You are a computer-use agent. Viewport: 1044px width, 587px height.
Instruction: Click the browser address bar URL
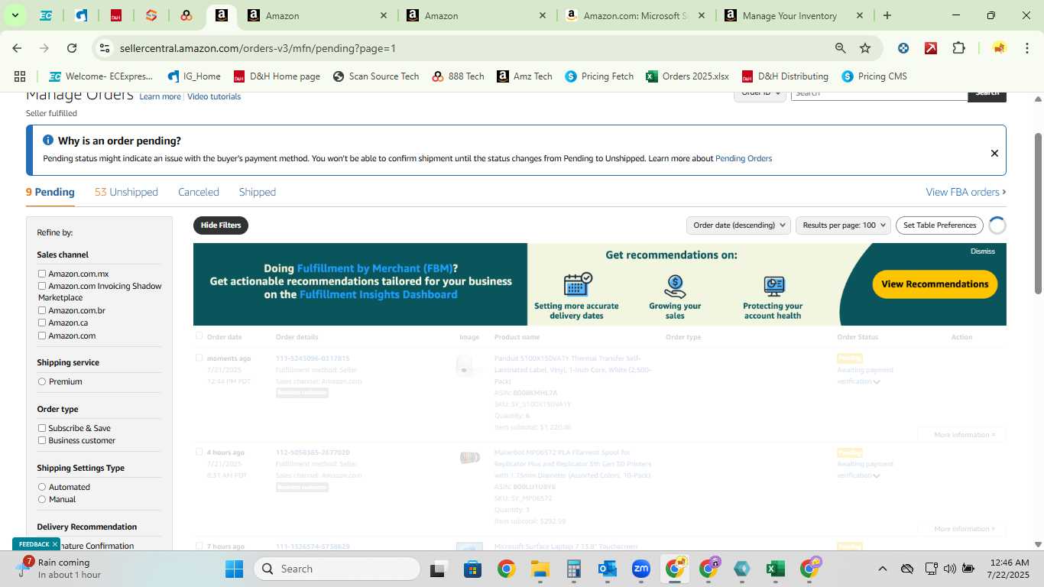click(258, 48)
